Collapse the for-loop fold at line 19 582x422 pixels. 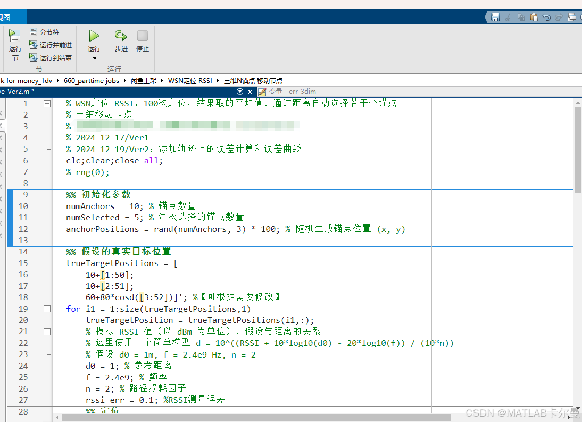coord(47,309)
